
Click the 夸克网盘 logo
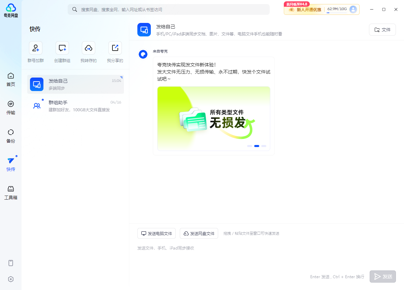click(10, 9)
